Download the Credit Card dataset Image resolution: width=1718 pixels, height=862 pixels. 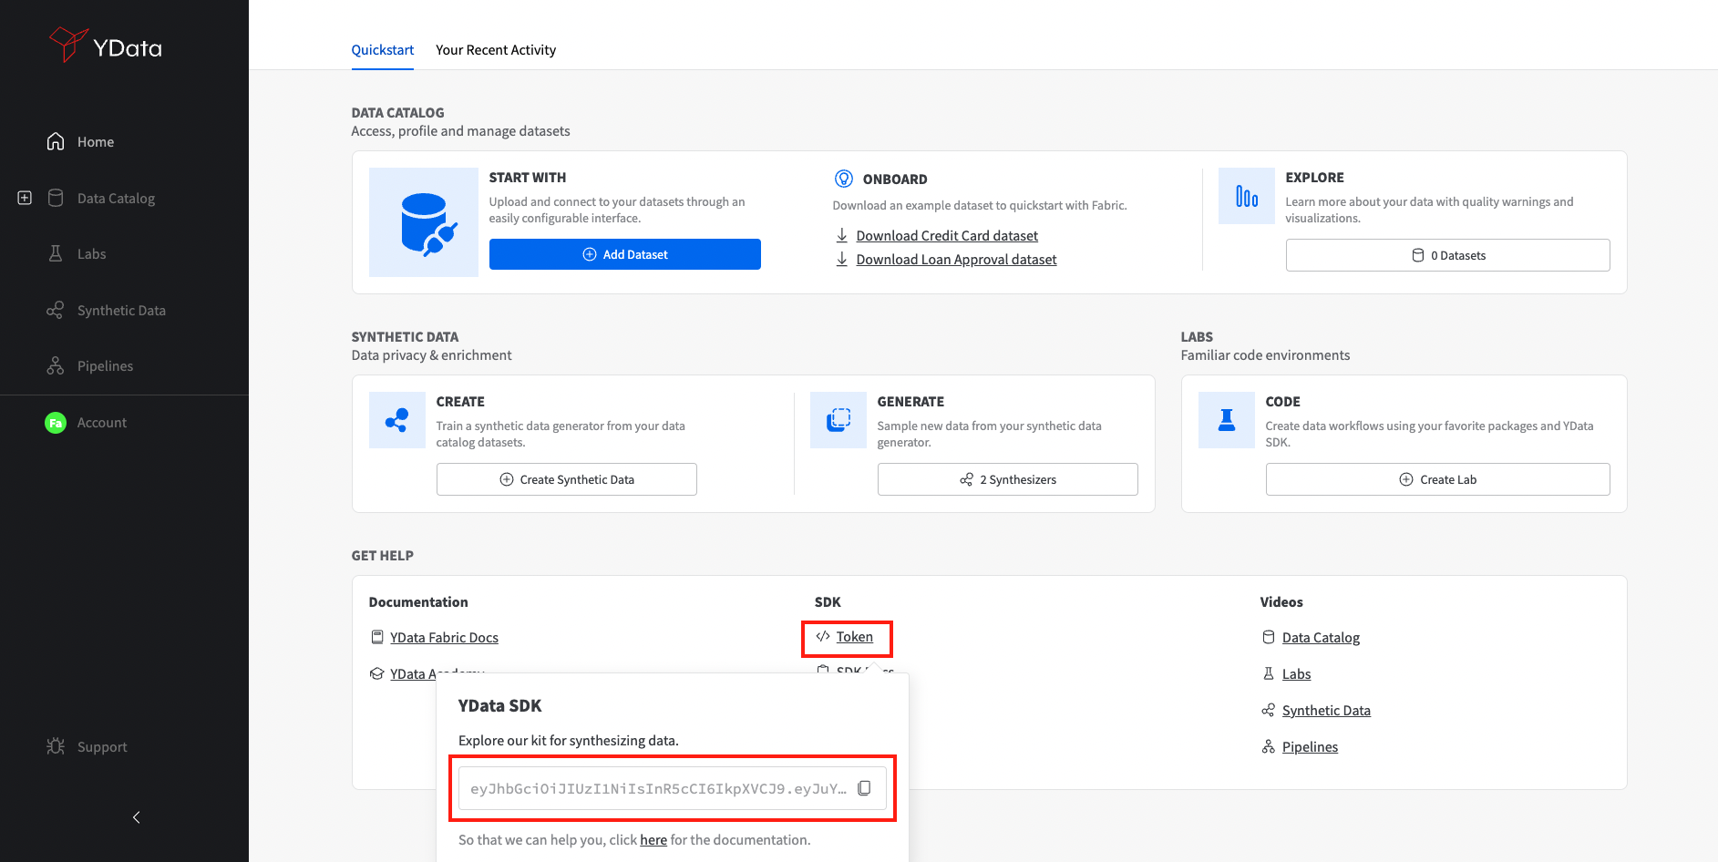[947, 236]
